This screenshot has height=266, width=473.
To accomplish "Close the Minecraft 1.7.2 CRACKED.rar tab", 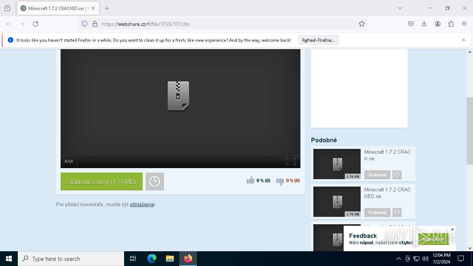I will 93,8.
